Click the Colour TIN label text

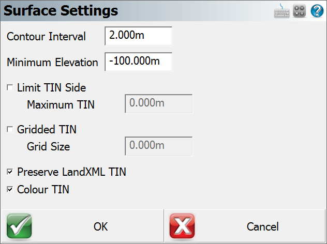[x=43, y=189]
